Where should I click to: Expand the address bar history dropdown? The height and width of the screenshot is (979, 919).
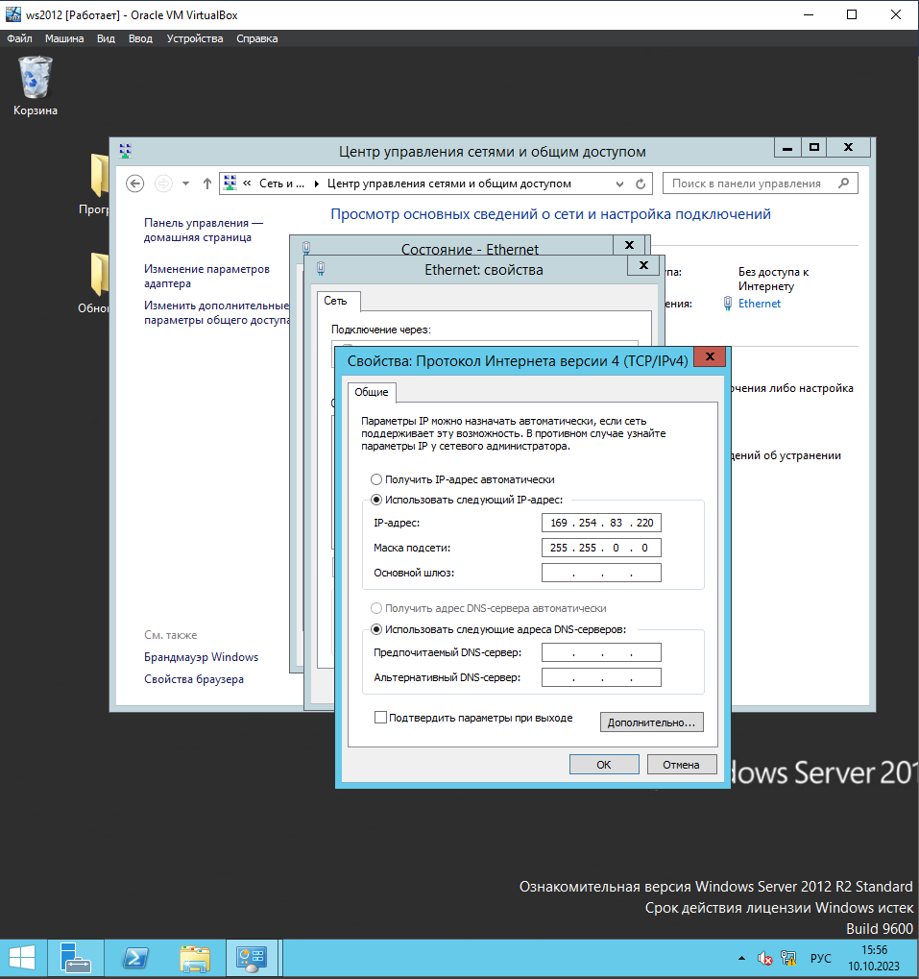[619, 184]
